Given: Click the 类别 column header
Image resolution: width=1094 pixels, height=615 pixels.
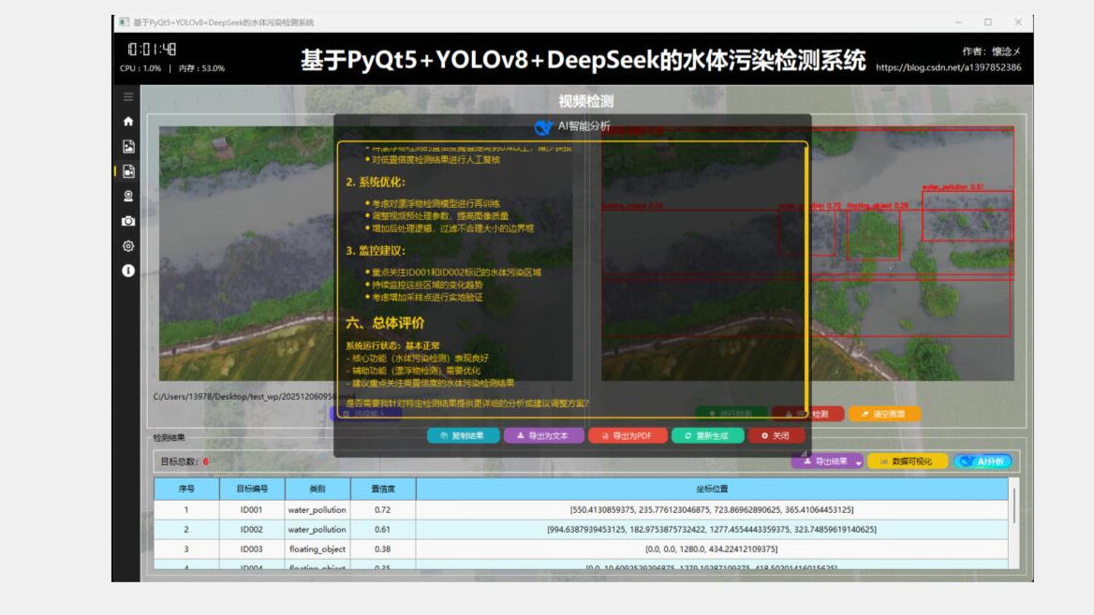Looking at the screenshot, I should 318,489.
